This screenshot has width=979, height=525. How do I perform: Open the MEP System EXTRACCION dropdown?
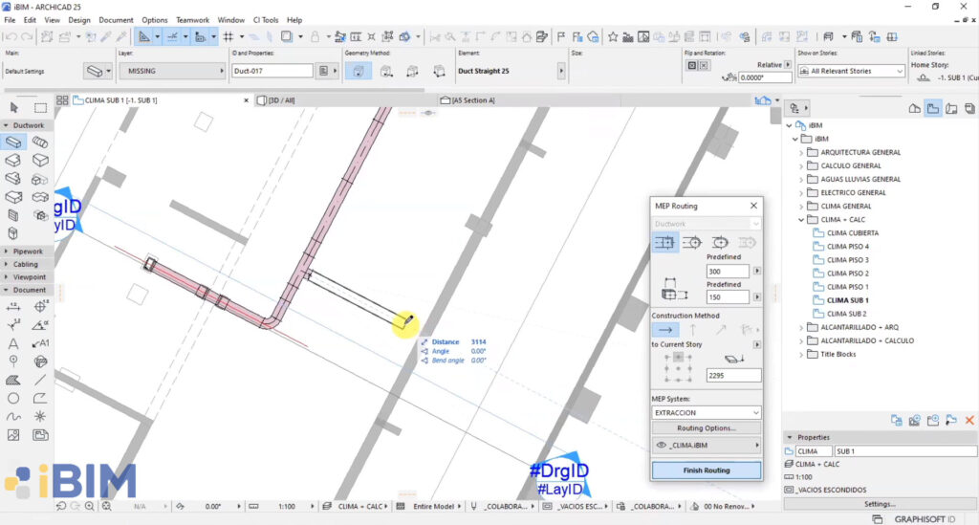click(707, 412)
